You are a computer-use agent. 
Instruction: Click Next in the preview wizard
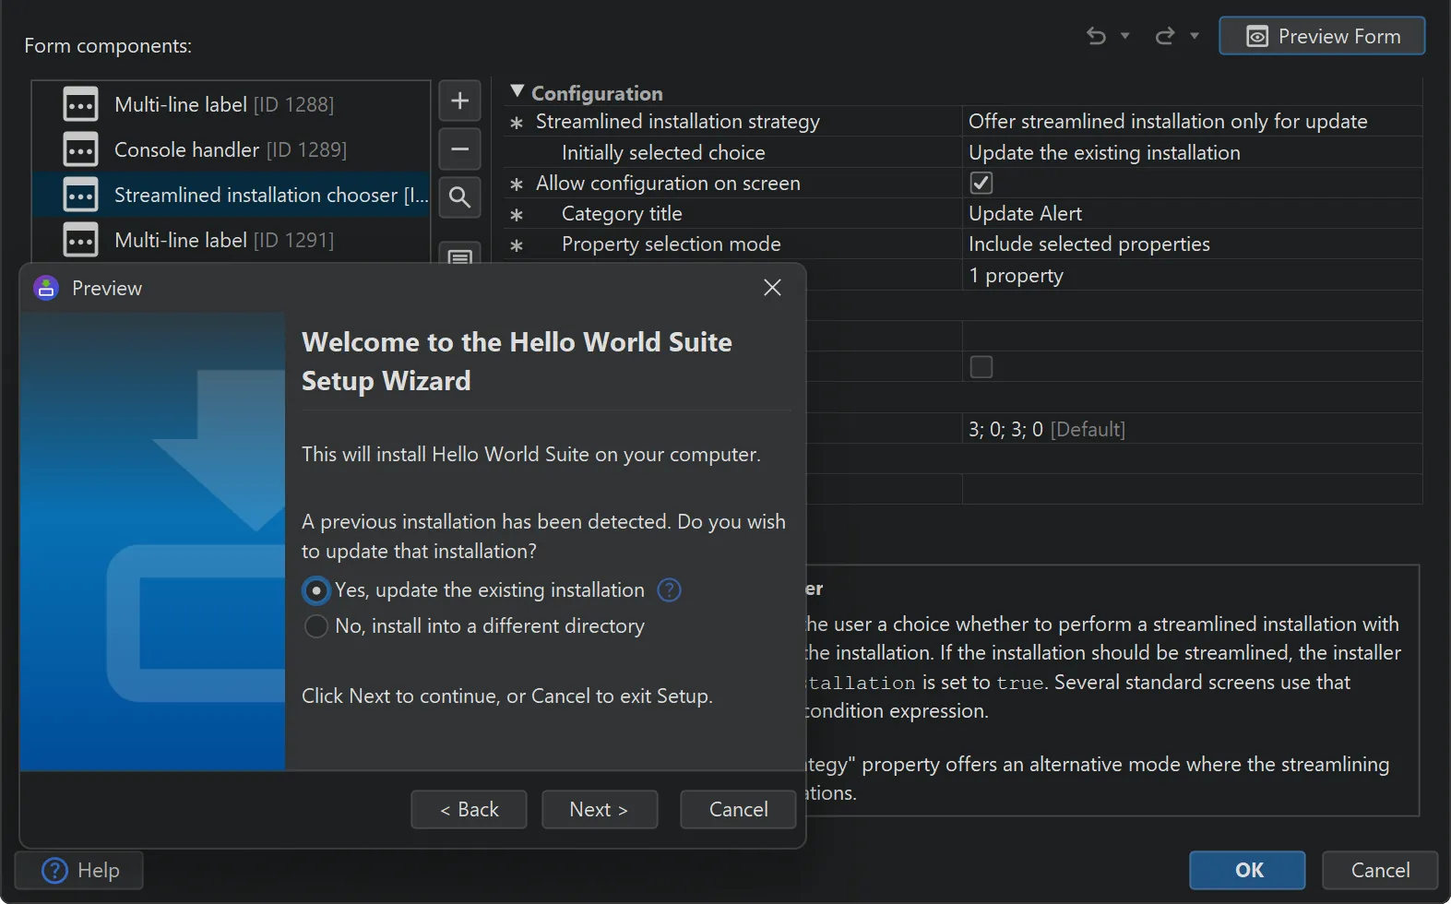(x=599, y=810)
